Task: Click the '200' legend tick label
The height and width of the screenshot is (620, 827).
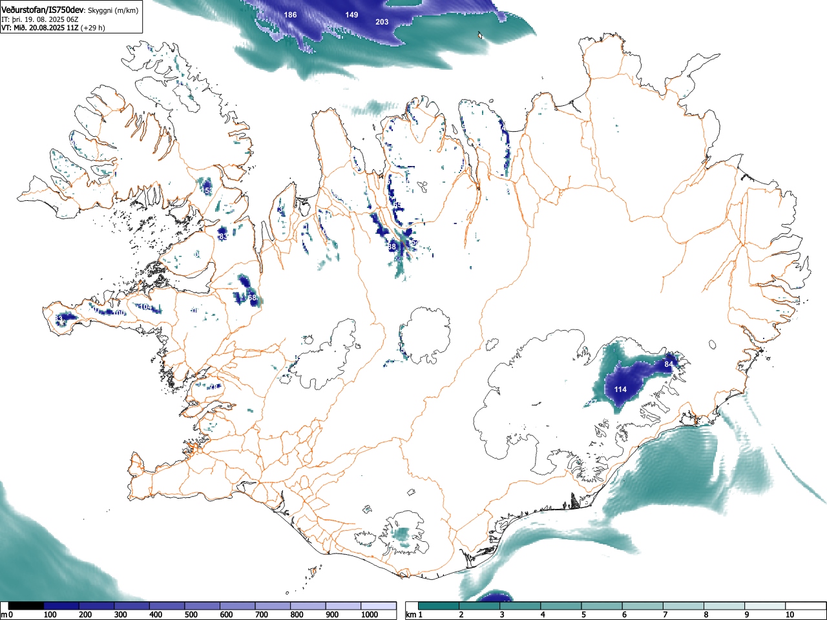Action: click(x=85, y=615)
